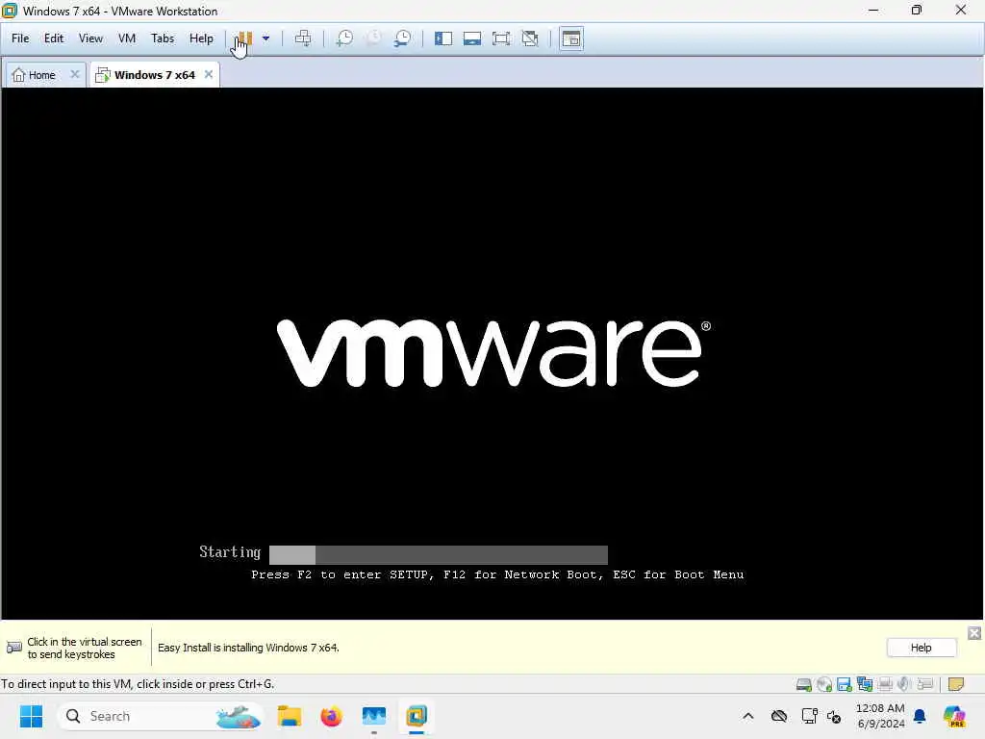Image resolution: width=985 pixels, height=739 pixels.
Task: Click Send Ctrl+Alt+Del toolbar icon
Action: point(303,38)
